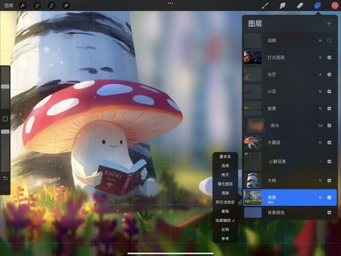Open blend mode A of 光芒 layer
The height and width of the screenshot is (256, 341).
320,75
